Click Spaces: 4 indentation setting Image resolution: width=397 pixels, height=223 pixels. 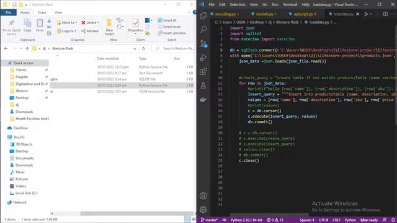pos(307,220)
